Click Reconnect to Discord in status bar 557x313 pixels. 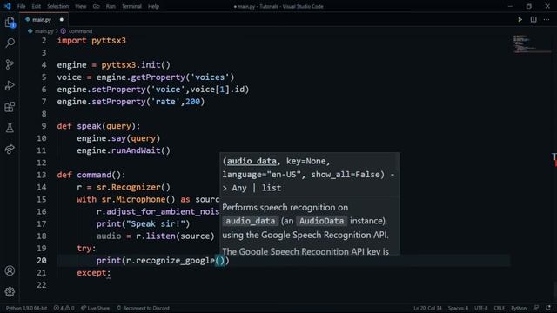click(143, 308)
